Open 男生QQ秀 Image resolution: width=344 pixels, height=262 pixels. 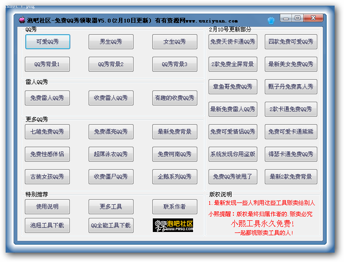tap(111, 42)
